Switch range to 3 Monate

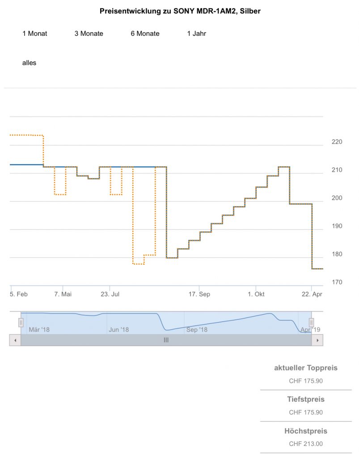click(x=89, y=34)
